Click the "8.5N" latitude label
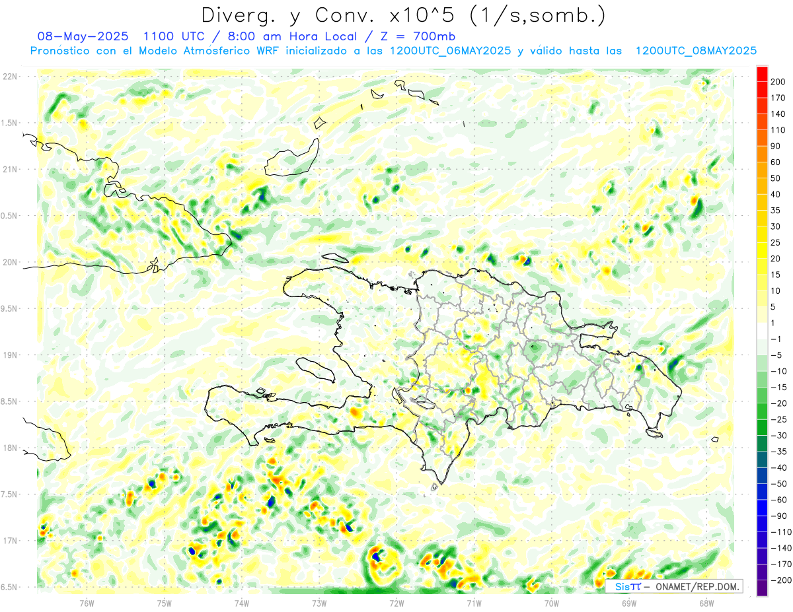This screenshot has height=612, width=793. [9, 401]
